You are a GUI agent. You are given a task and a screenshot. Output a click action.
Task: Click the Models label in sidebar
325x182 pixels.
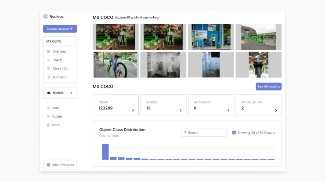click(58, 93)
